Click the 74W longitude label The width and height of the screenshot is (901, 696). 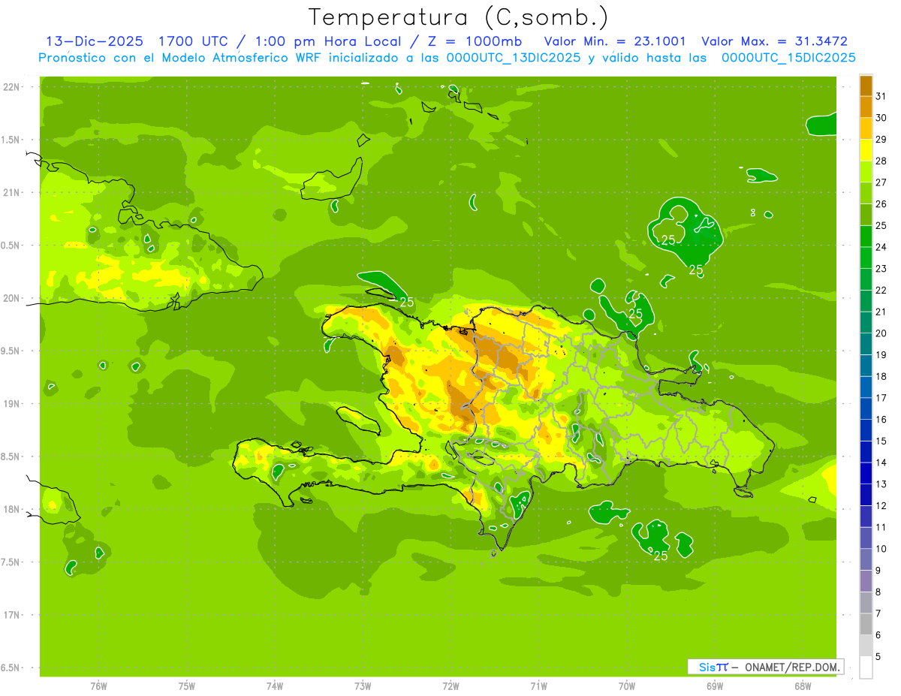[x=275, y=685]
